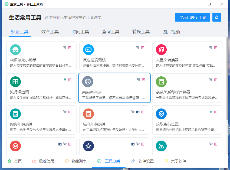This screenshot has height=170, width=230.
Task: Open the 流行语造词 green grid icon
Action: click(x=15, y=81)
